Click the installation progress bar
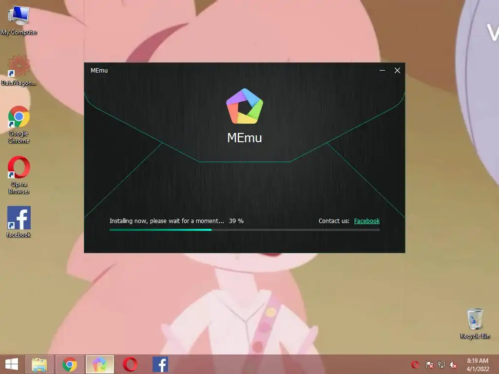499x374 pixels. point(245,230)
